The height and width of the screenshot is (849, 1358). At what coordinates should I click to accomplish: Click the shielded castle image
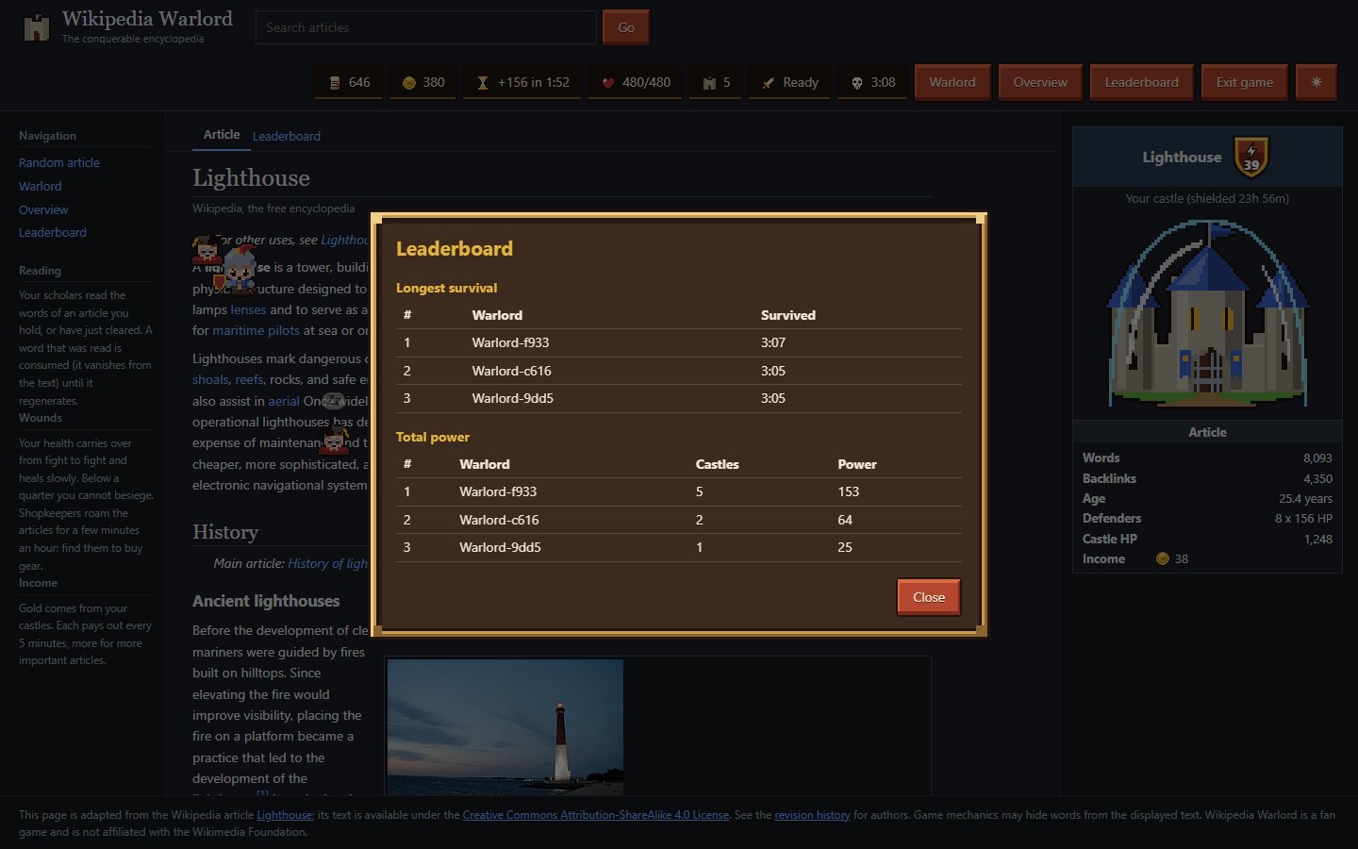pos(1207,313)
